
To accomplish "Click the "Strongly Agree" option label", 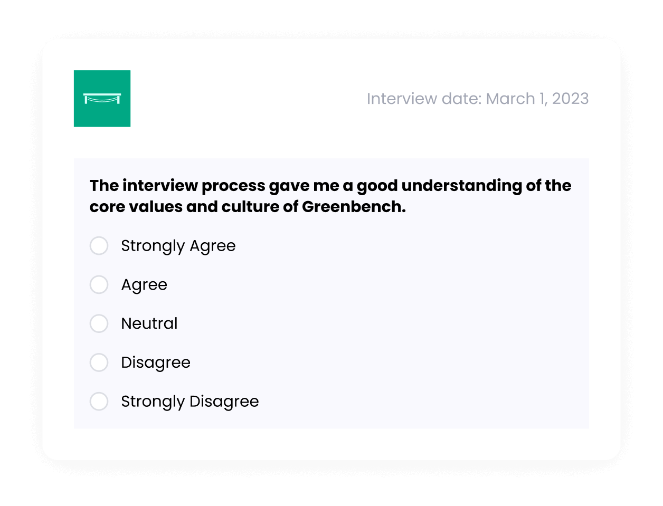I will point(178,246).
